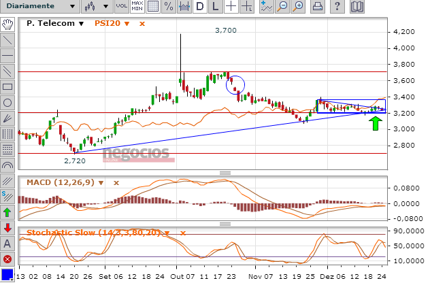Select the arcs drawing tool

point(7,165)
